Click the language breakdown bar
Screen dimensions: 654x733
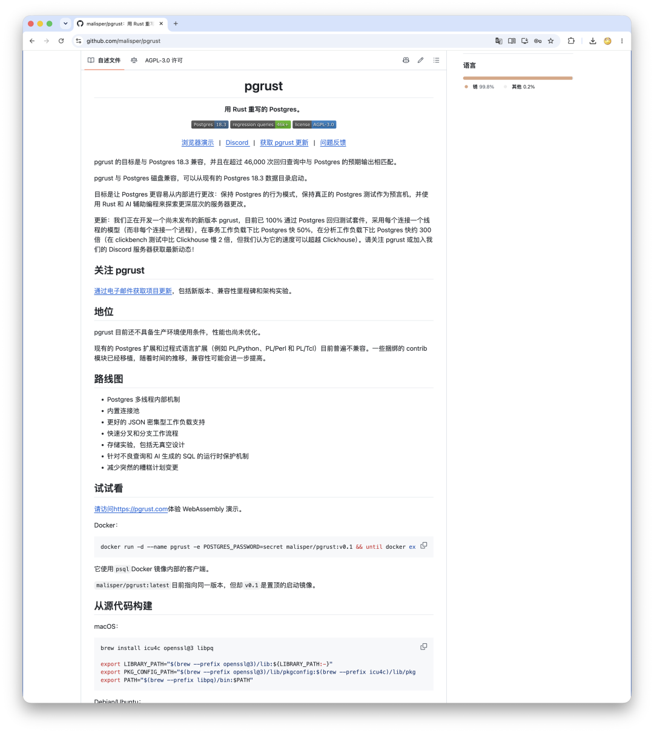(x=518, y=78)
